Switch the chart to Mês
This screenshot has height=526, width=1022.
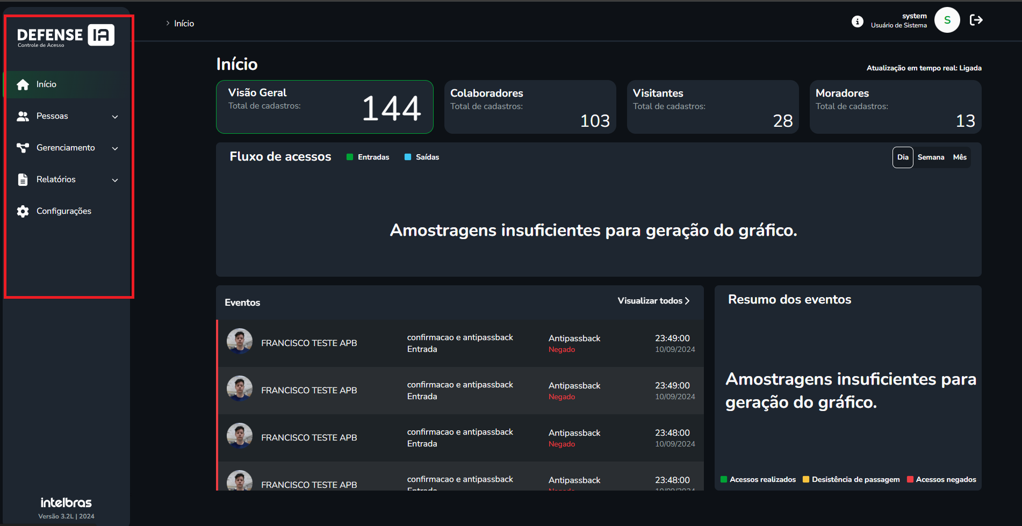pyautogui.click(x=960, y=157)
